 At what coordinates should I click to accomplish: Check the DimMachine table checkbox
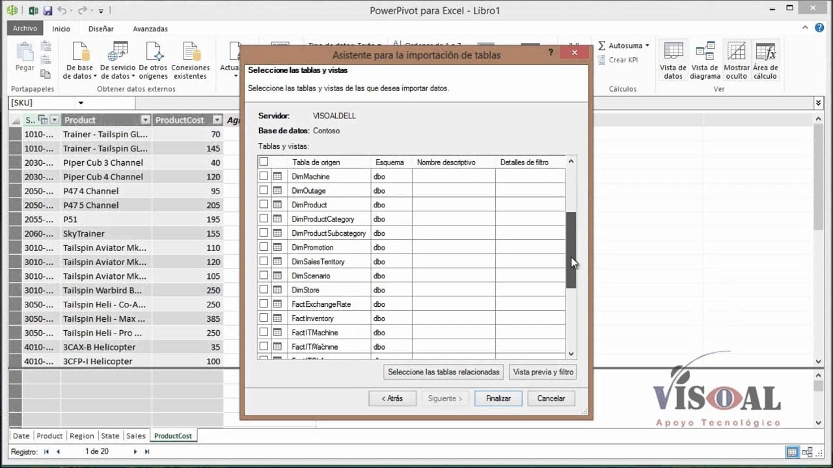point(264,176)
